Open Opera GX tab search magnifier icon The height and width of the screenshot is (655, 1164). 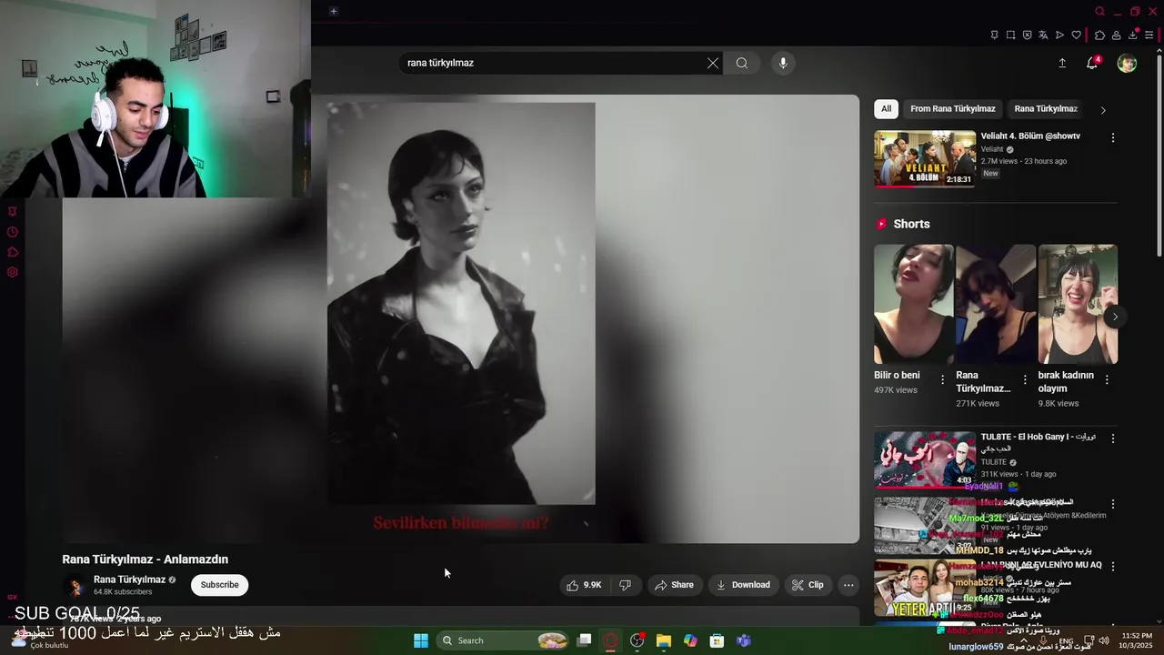pyautogui.click(x=1100, y=12)
